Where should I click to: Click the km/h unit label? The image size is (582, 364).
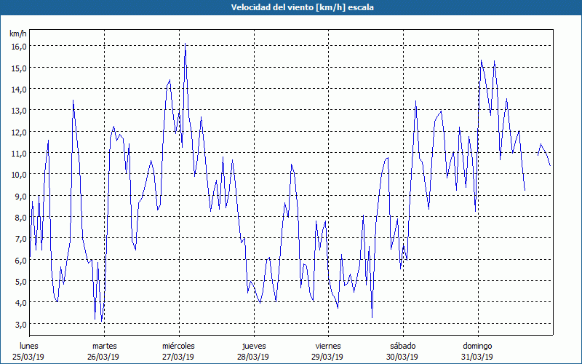pyautogui.click(x=18, y=33)
